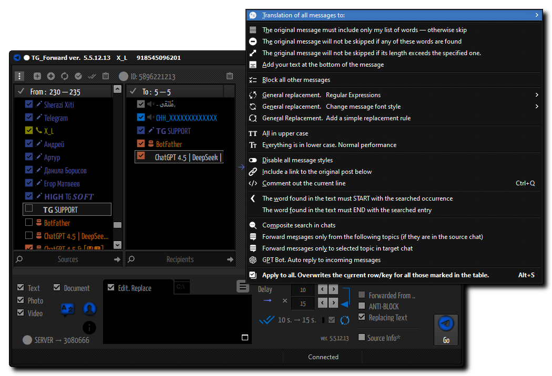
Task: Increase the second delay value of 15
Action: coord(333,303)
